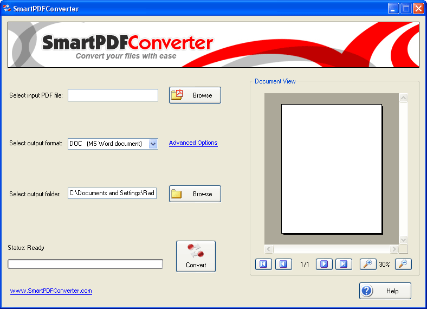Image resolution: width=427 pixels, height=309 pixels.
Task: Click the input PDF file text field
Action: point(113,95)
